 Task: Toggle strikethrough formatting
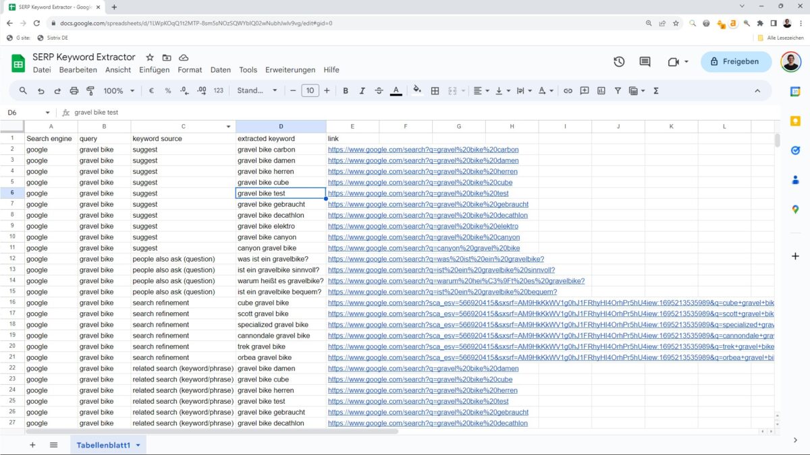tap(379, 90)
